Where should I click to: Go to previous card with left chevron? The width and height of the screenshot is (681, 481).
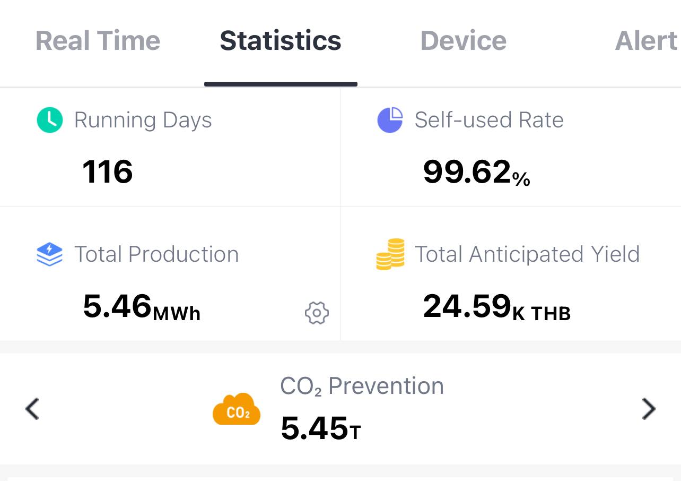(x=32, y=409)
